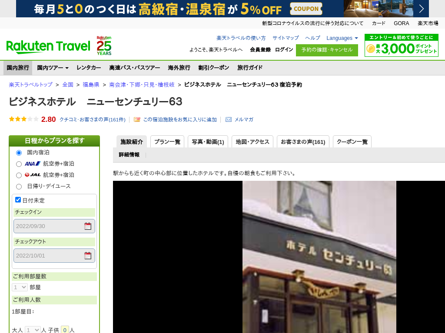The height and width of the screenshot is (333, 445).
Task: Select the ANA 航空券+宿泊 radio option
Action: pos(19,164)
